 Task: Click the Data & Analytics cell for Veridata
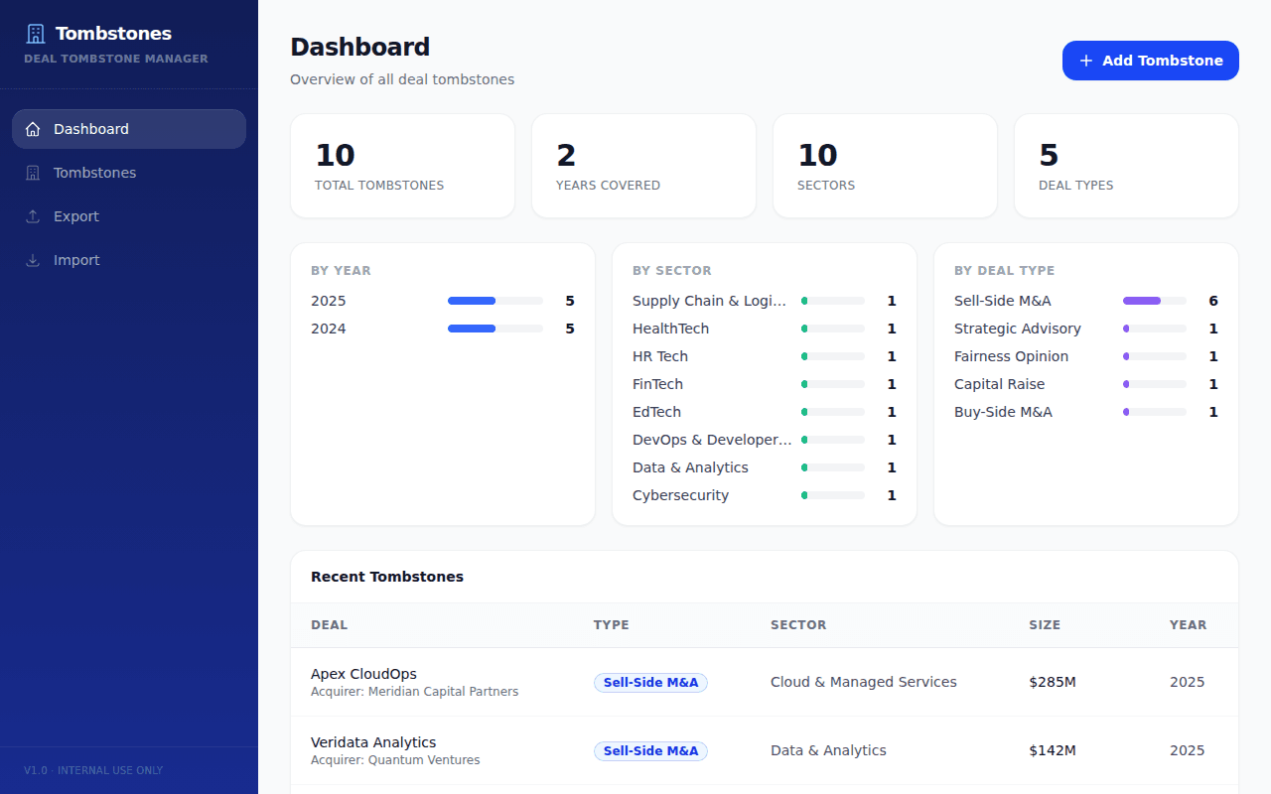(x=828, y=750)
